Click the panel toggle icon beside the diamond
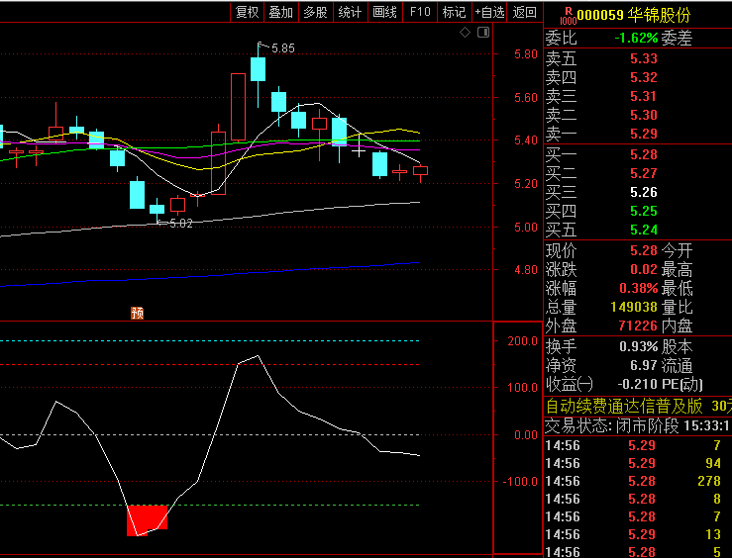732x558 pixels. click(x=483, y=33)
